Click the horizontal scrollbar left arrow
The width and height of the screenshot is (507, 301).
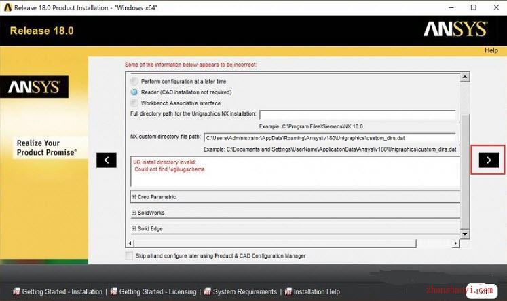[130, 243]
